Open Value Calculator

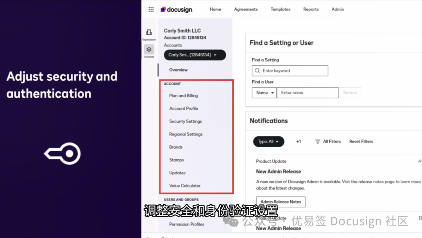tap(184, 186)
